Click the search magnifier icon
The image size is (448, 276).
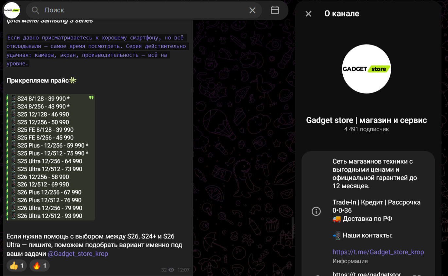[x=35, y=10]
